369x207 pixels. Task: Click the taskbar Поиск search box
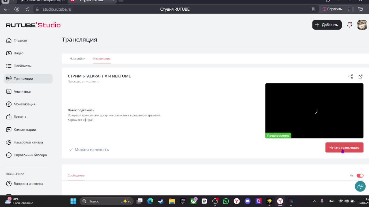pyautogui.click(x=107, y=201)
